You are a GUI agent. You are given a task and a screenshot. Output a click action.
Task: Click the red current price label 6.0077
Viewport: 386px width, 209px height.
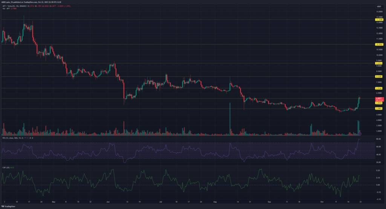click(378, 98)
